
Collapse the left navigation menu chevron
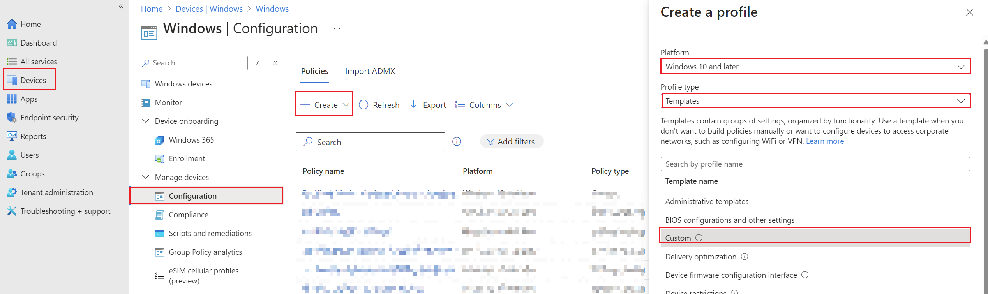point(121,6)
